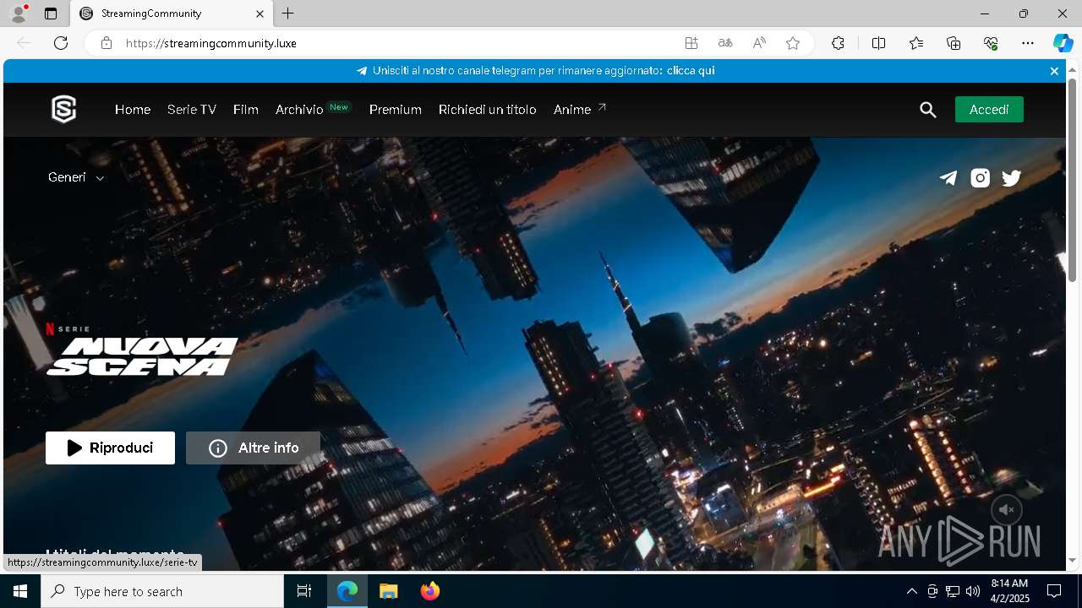
Task: Open Edge Settings and more menu
Action: click(1028, 43)
